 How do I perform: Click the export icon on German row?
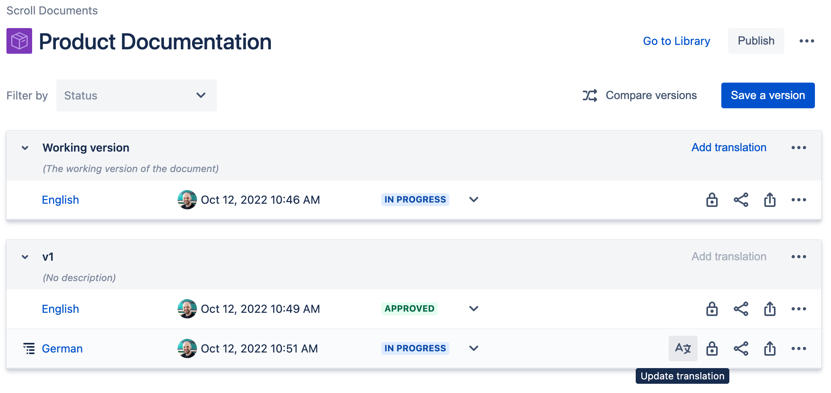point(770,348)
